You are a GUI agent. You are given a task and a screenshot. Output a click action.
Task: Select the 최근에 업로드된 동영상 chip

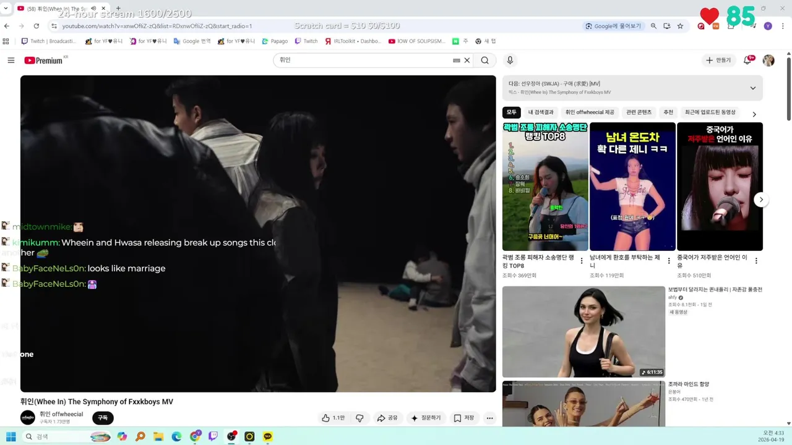pos(710,112)
